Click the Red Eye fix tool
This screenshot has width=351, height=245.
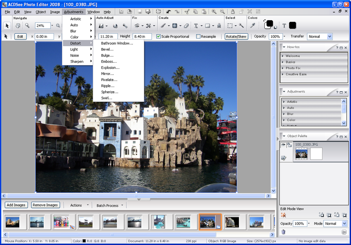pyautogui.click(x=137, y=26)
